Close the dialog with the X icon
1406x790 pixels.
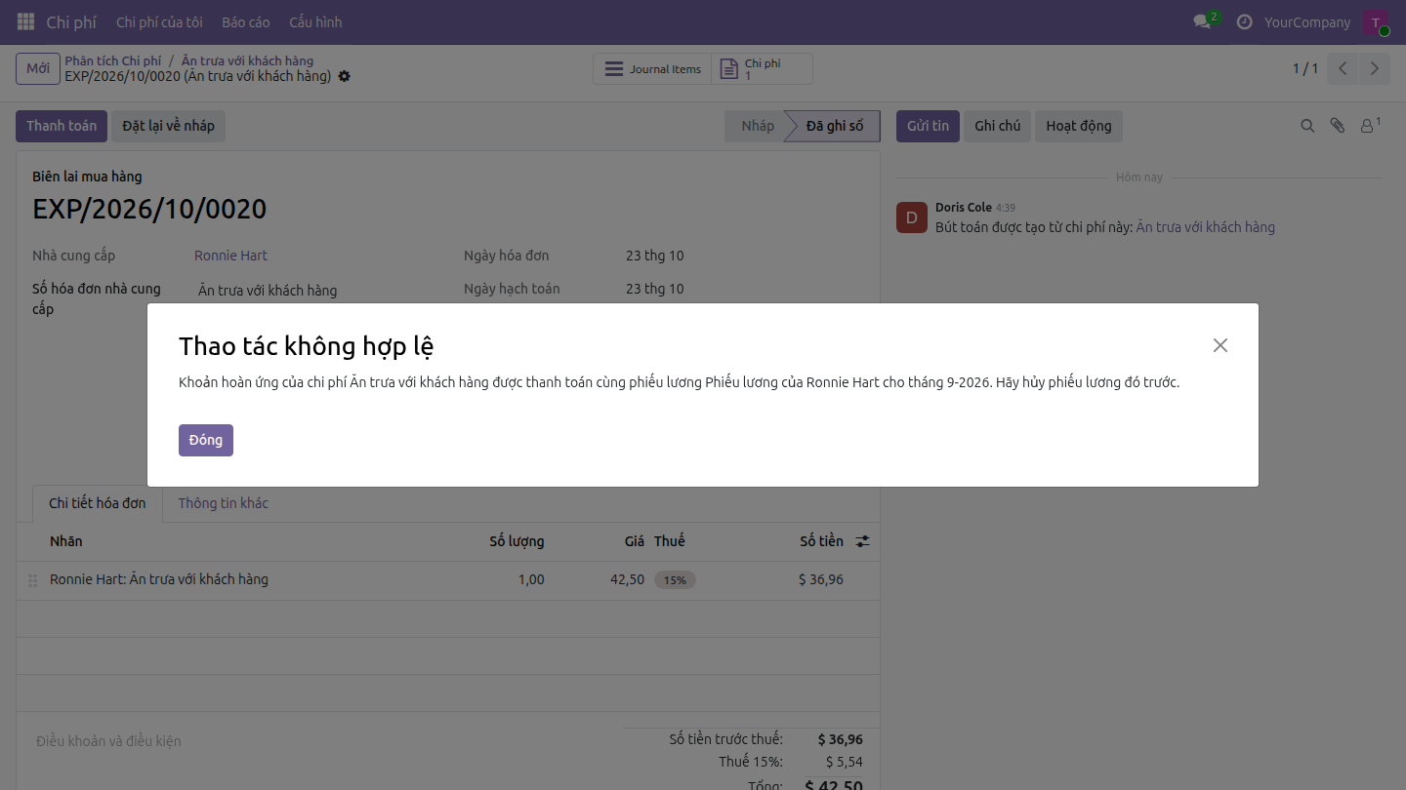[1220, 345]
